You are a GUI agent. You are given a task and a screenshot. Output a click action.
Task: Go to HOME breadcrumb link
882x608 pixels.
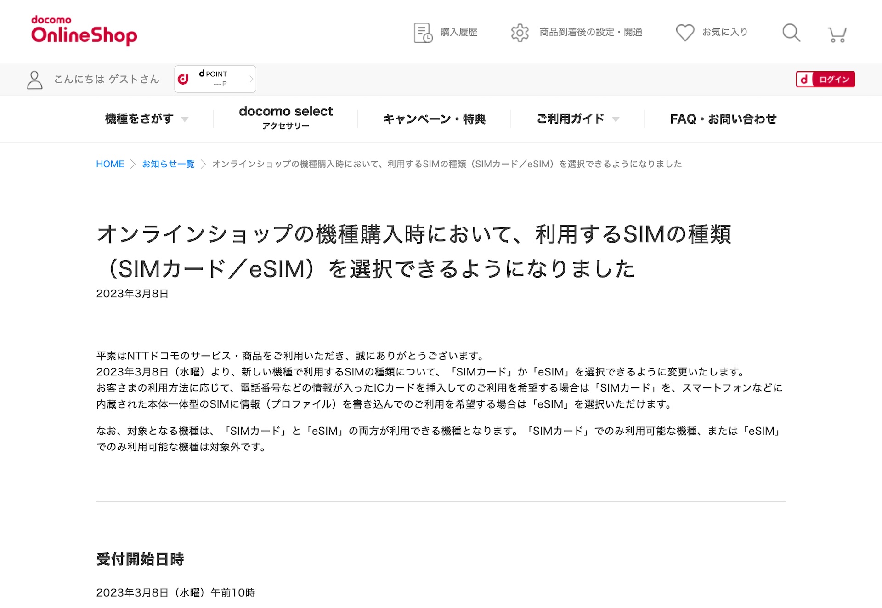point(110,164)
